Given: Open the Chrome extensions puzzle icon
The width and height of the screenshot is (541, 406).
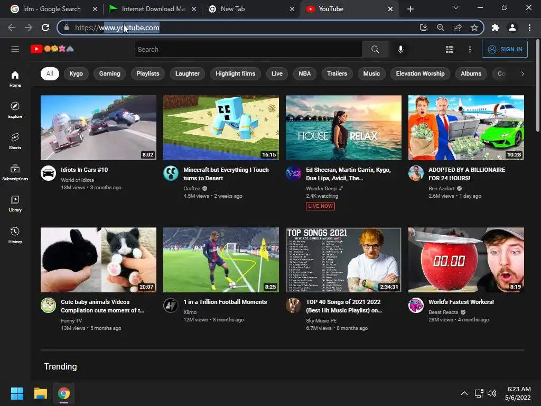Looking at the screenshot, I should [496, 27].
